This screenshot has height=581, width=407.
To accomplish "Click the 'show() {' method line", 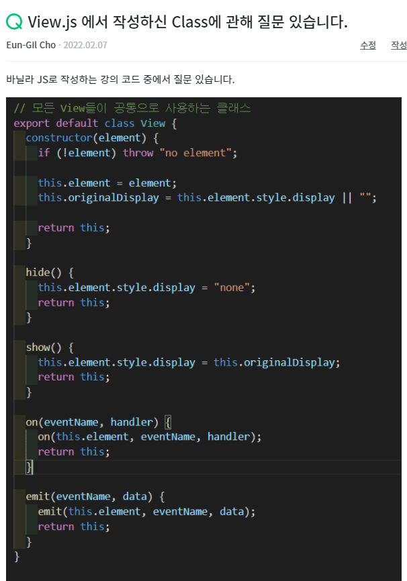I will tap(50, 348).
